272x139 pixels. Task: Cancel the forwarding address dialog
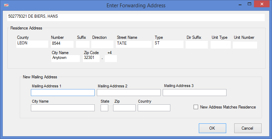pos(248,128)
